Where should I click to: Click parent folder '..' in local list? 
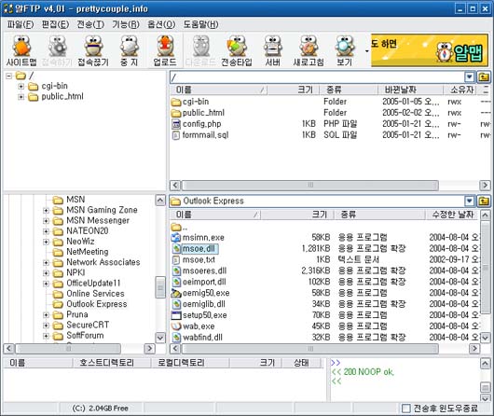coord(179,227)
